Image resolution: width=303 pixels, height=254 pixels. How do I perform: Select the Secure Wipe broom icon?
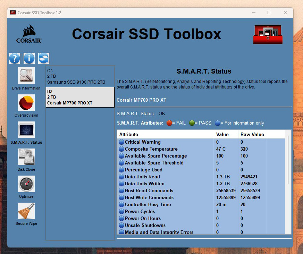26,211
